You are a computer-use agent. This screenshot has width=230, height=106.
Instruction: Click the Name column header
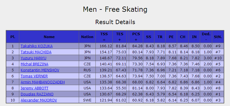coord(49,37)
